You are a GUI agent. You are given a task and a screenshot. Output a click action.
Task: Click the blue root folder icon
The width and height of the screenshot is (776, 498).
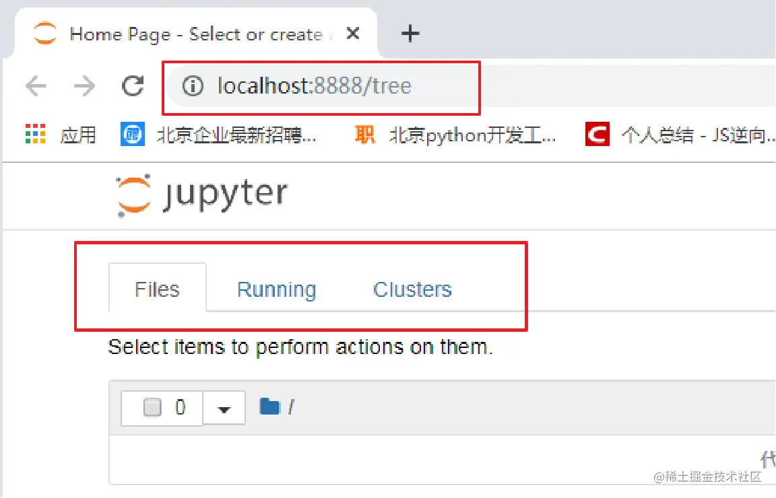(269, 406)
